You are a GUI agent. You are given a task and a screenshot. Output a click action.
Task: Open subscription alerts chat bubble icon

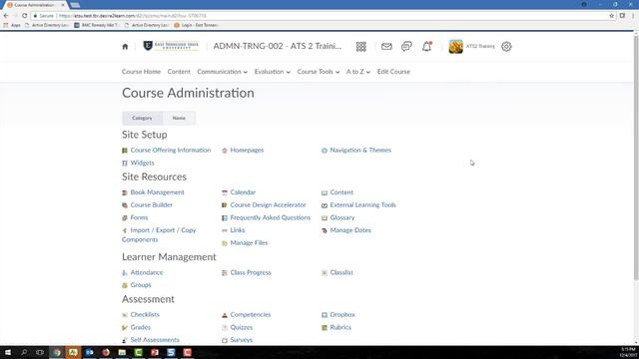[406, 47]
